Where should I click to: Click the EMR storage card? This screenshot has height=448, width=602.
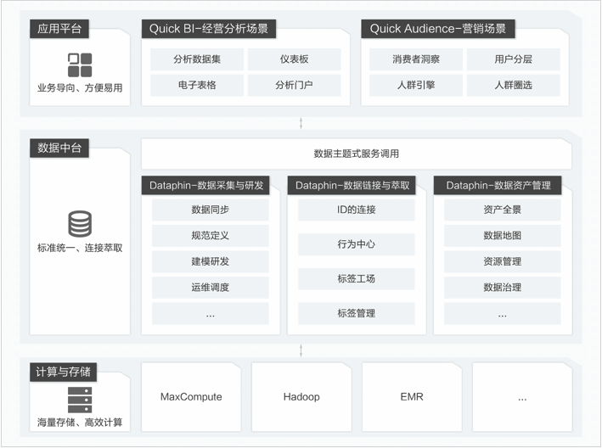tap(412, 397)
